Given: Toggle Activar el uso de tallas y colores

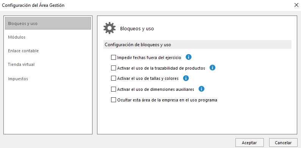Looking at the screenshot, I should click(113, 78).
